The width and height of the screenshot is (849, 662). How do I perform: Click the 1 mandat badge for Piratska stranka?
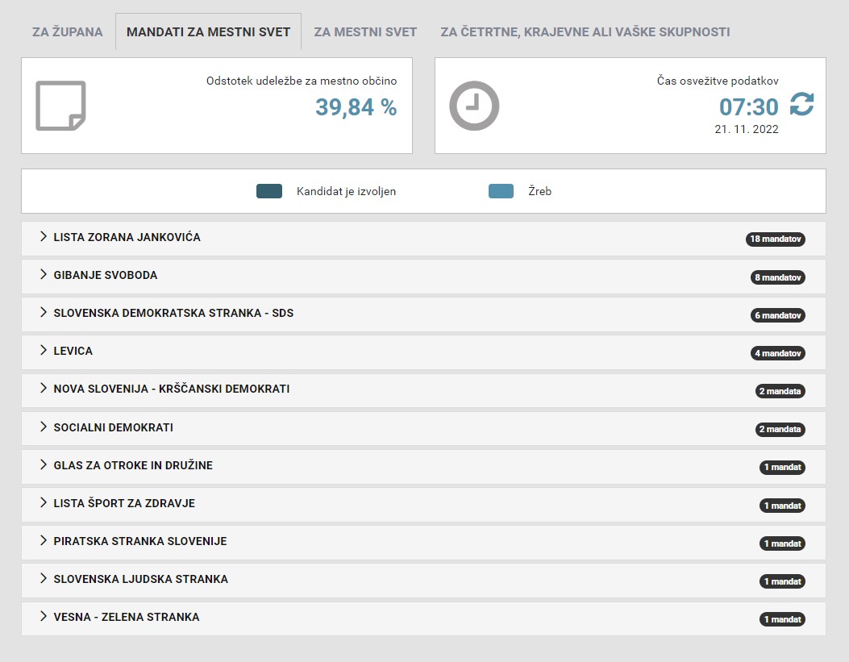point(781,543)
